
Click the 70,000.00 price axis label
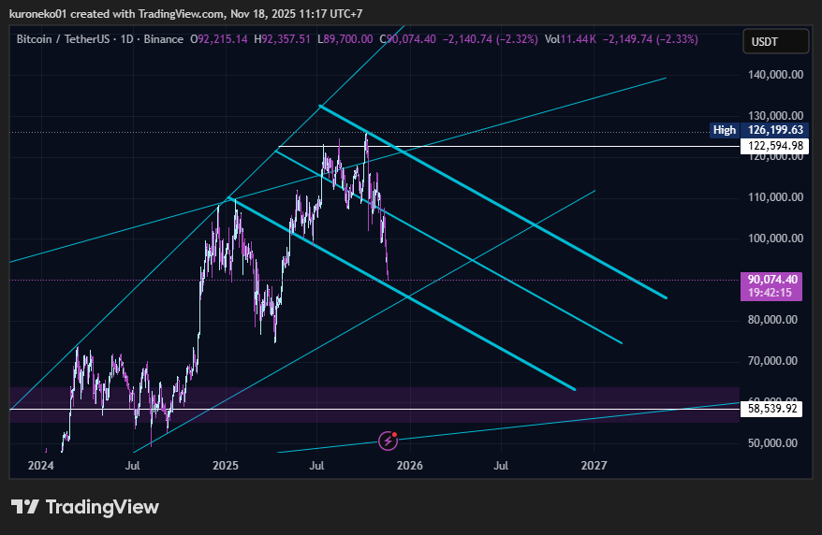[772, 361]
